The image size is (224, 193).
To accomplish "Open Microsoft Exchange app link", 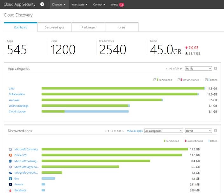I will [26, 161].
